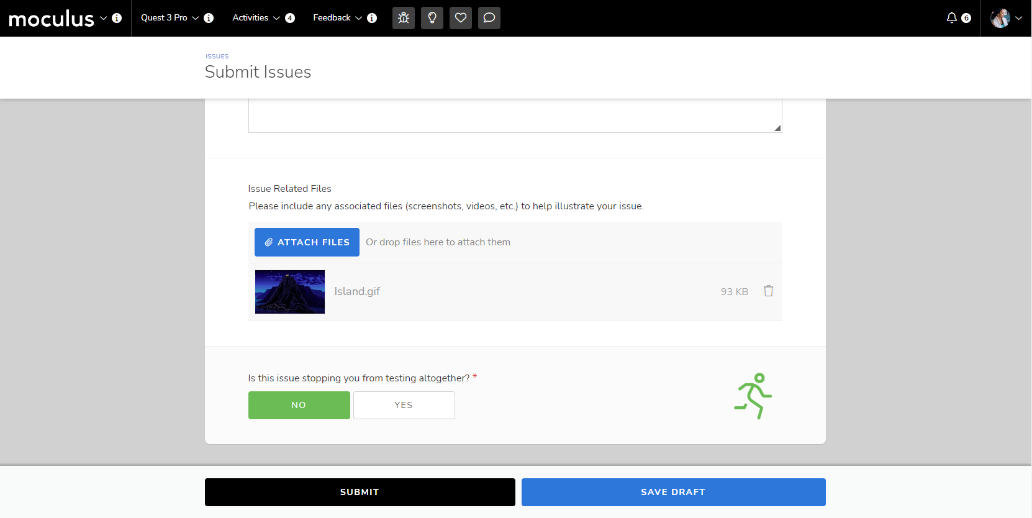Click the heart praise icon
This screenshot has height=518, width=1032.
(461, 18)
